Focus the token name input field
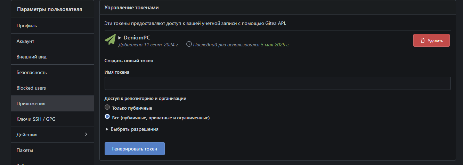 [x=277, y=83]
